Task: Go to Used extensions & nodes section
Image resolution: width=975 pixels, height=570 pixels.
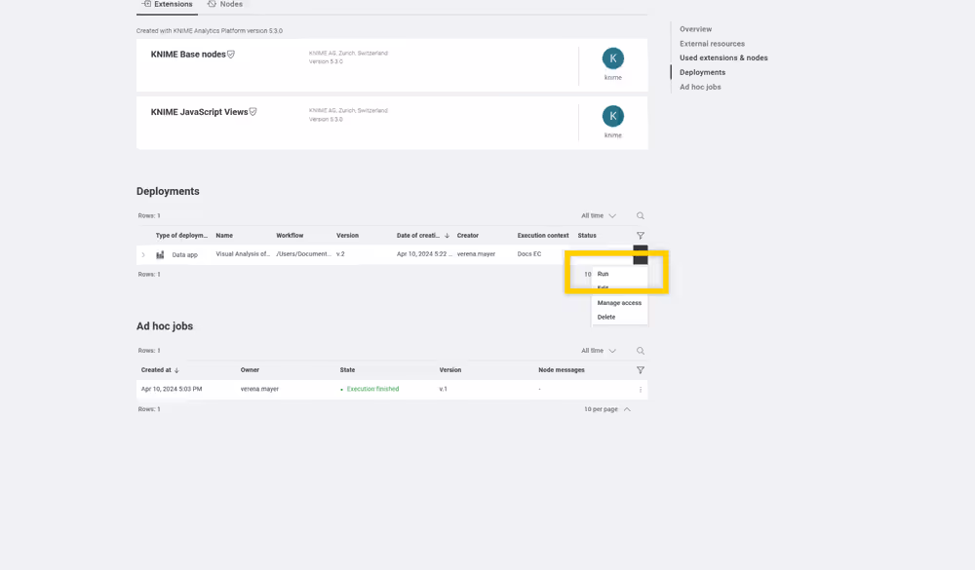Action: [x=723, y=57]
